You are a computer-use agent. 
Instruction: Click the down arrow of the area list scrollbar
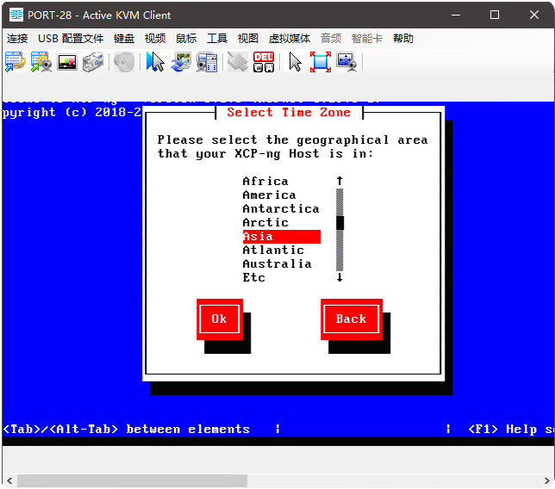pyautogui.click(x=340, y=277)
